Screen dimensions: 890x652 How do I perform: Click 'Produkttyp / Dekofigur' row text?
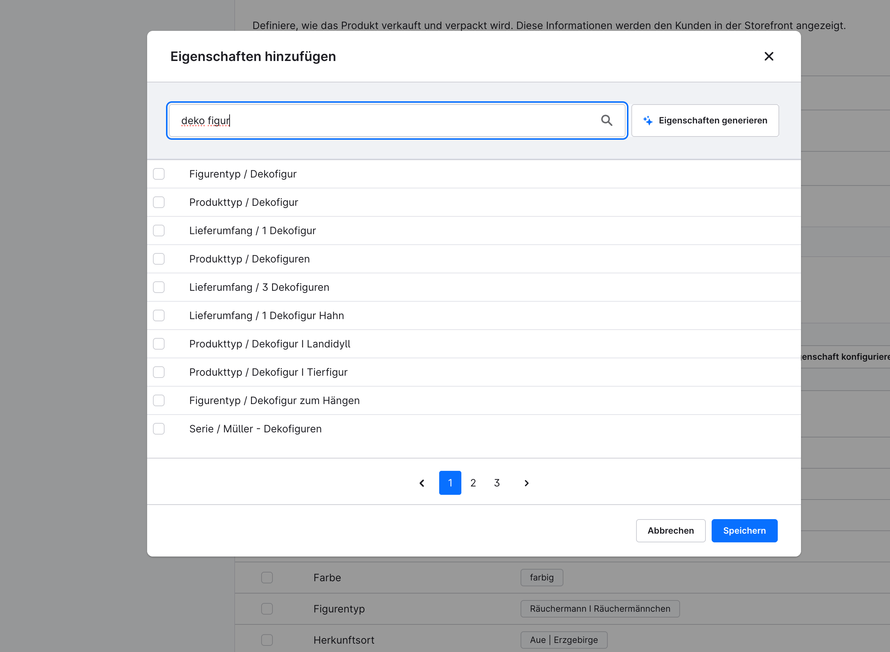(244, 203)
